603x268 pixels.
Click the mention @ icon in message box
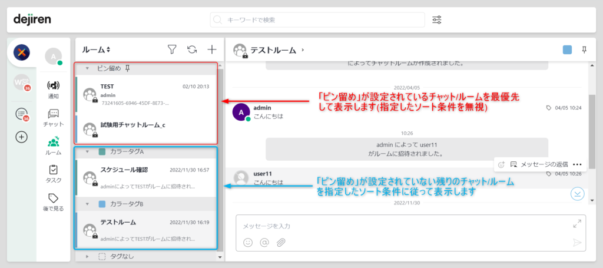(264, 242)
